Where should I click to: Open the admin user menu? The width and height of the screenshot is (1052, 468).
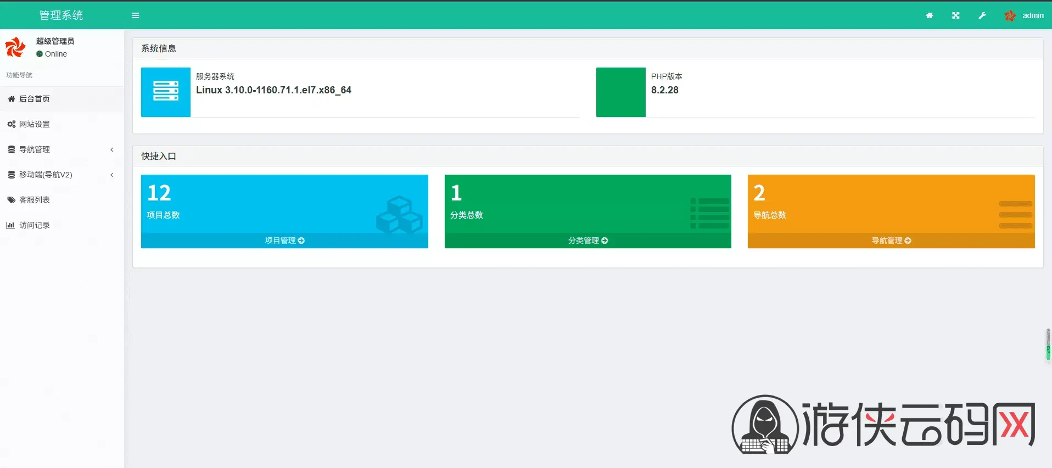(1024, 15)
